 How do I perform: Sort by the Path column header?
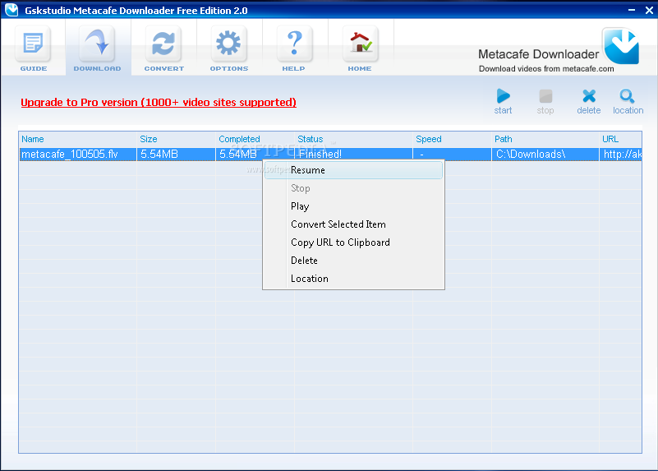pos(545,139)
